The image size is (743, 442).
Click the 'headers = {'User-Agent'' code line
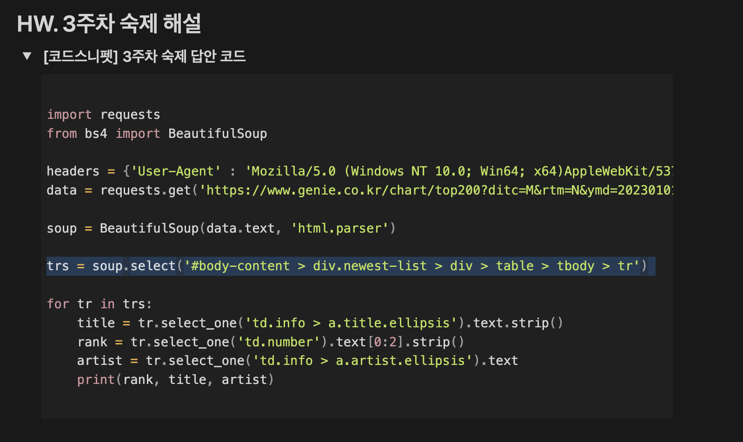pos(359,171)
